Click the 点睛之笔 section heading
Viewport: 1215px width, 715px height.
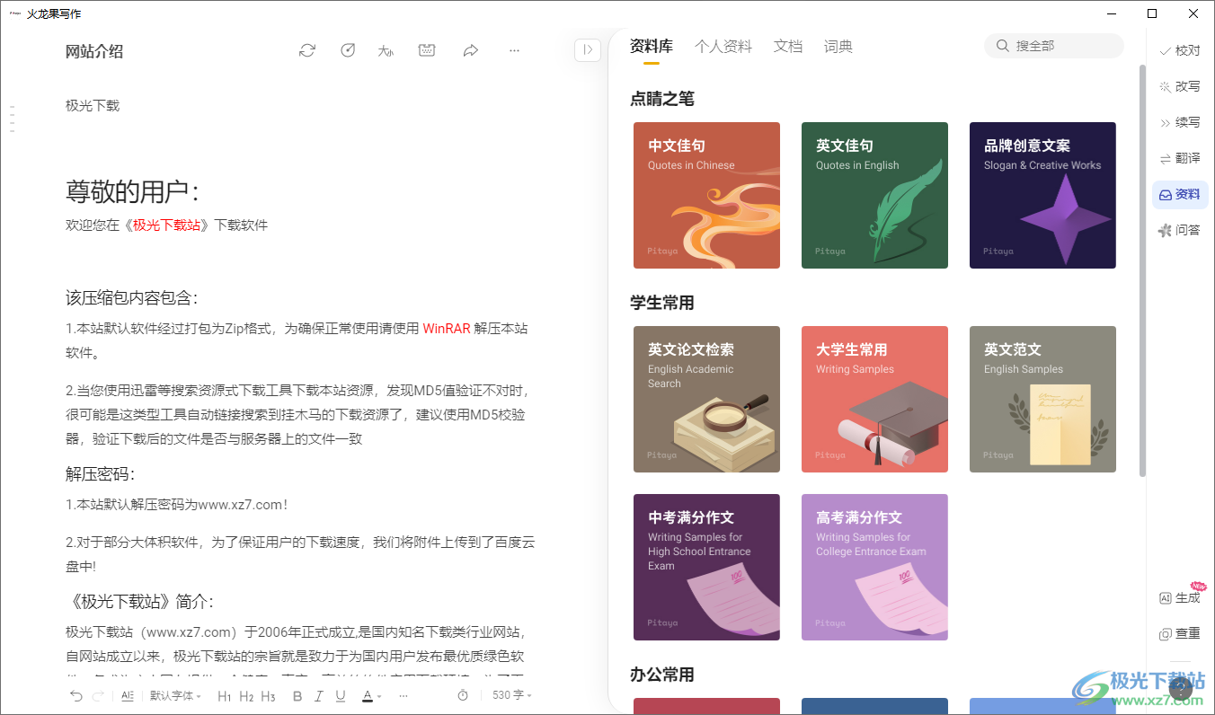click(662, 99)
